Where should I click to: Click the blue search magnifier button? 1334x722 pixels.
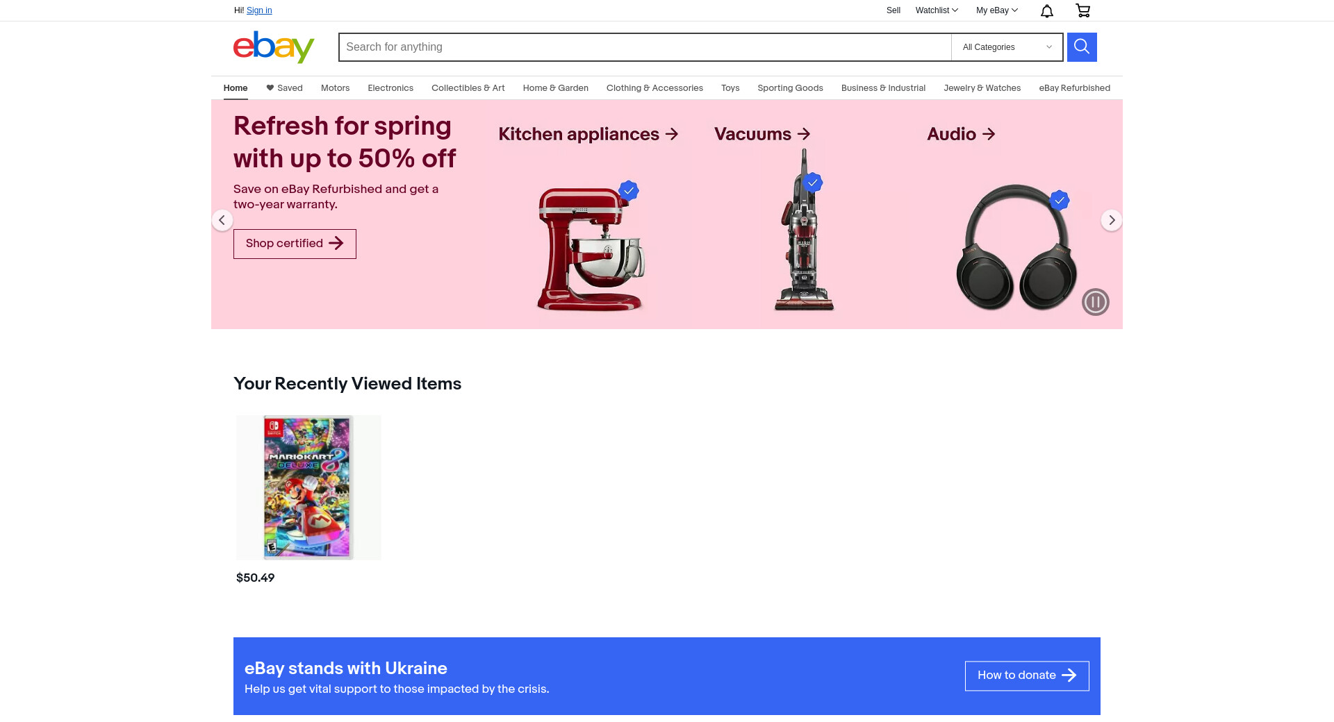pos(1082,47)
